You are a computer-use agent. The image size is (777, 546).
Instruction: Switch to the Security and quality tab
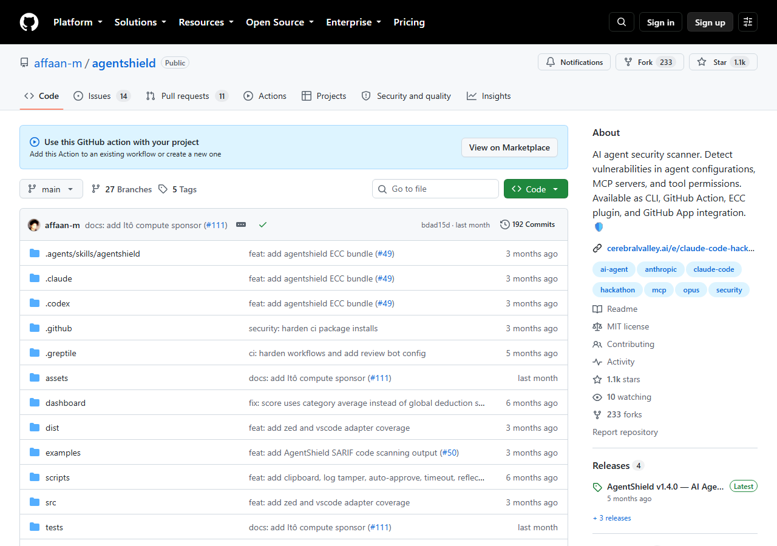point(406,96)
